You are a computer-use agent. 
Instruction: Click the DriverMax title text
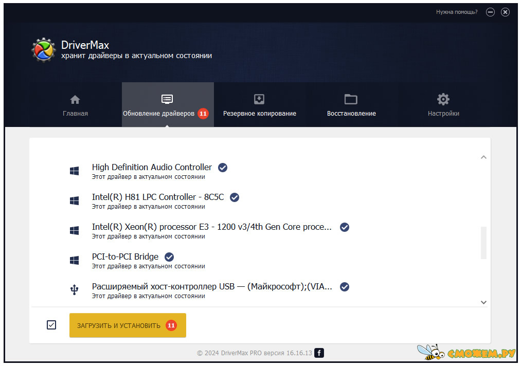point(85,45)
